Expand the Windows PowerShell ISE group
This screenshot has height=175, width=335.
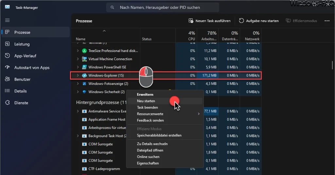point(78,67)
